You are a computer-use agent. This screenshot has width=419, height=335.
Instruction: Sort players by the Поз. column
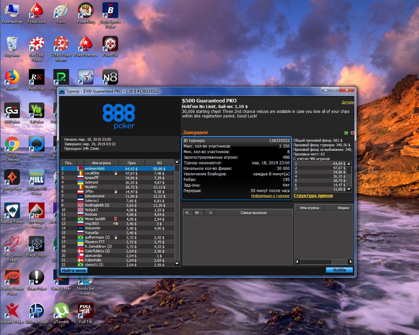click(x=69, y=163)
